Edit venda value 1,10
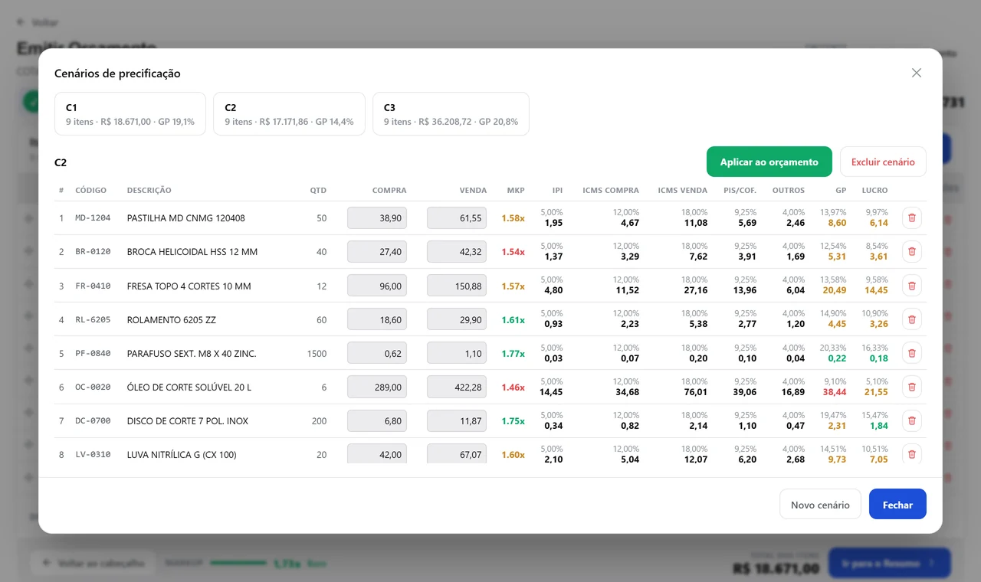Image resolution: width=981 pixels, height=582 pixels. coord(457,353)
